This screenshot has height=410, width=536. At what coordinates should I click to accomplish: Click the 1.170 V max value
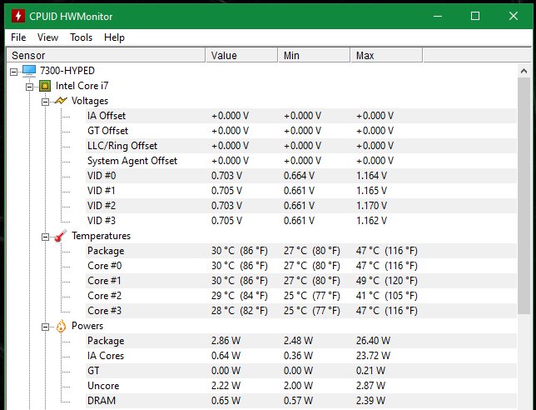coord(371,206)
